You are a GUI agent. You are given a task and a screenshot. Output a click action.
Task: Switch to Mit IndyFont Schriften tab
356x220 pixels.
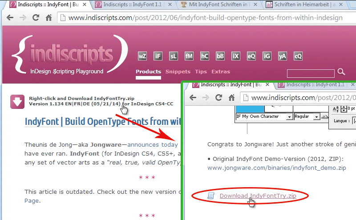point(218,4)
